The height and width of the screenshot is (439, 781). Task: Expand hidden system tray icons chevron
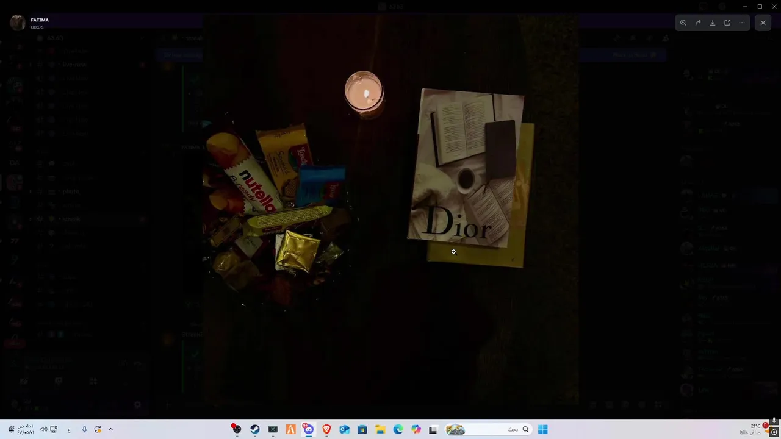[110, 429]
